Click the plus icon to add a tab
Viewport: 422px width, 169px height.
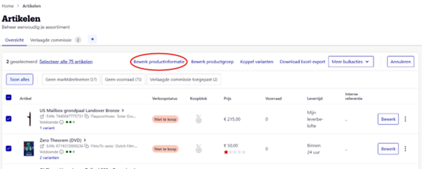coord(92,40)
